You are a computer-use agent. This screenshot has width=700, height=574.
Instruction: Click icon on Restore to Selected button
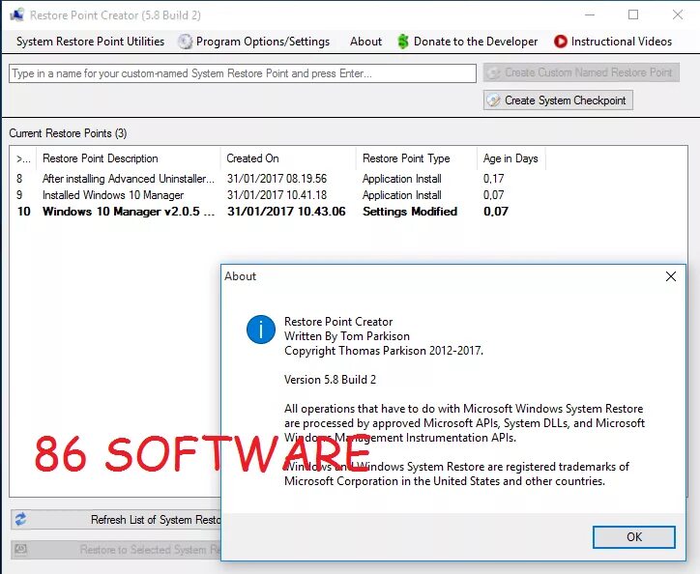(x=20, y=549)
